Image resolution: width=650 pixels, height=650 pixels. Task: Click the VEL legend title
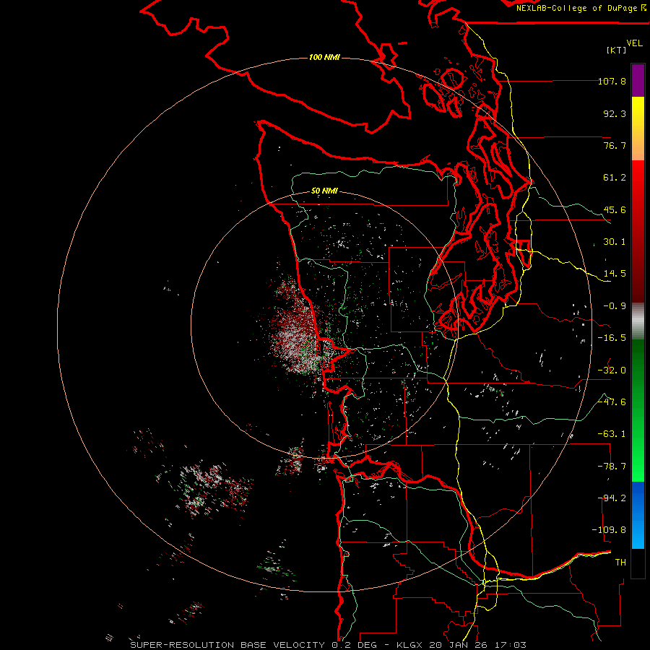pos(634,43)
